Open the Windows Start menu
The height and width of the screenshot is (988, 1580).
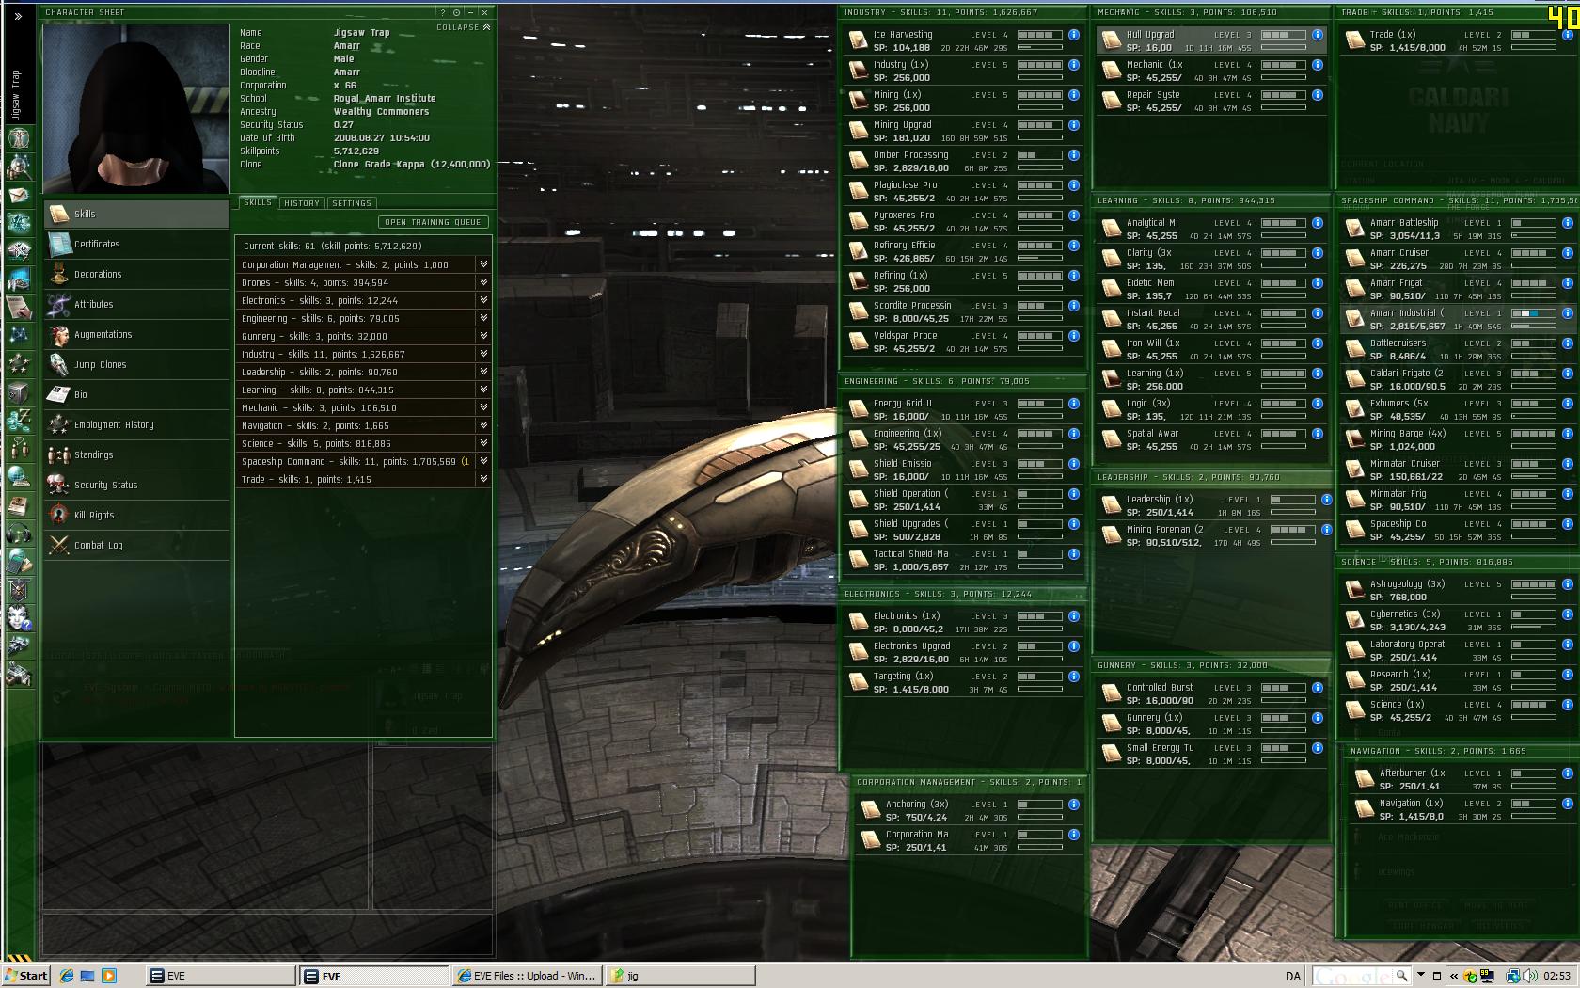click(x=25, y=976)
